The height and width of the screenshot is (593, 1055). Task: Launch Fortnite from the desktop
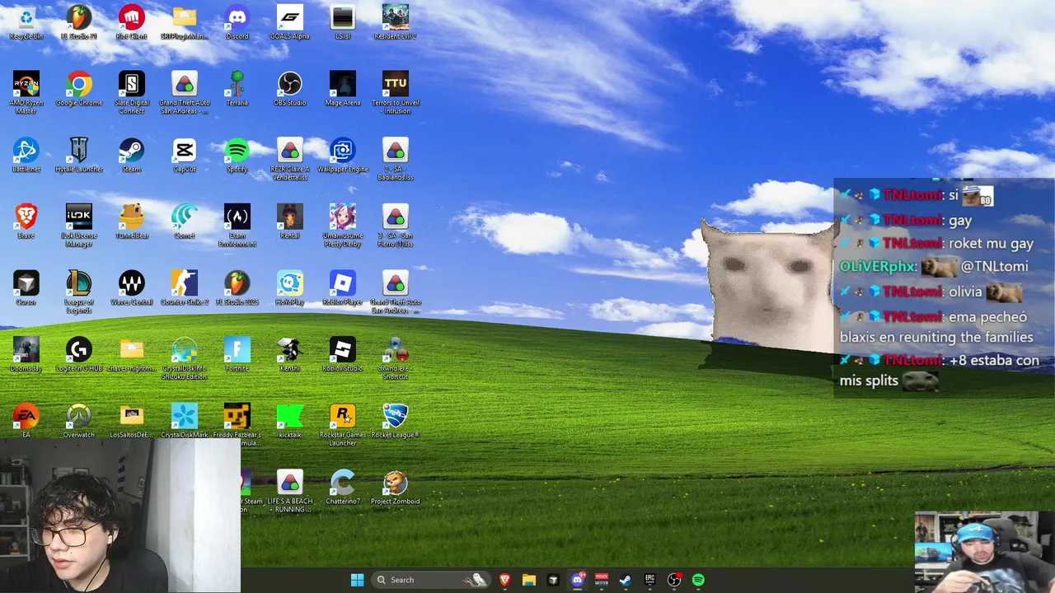(x=237, y=355)
